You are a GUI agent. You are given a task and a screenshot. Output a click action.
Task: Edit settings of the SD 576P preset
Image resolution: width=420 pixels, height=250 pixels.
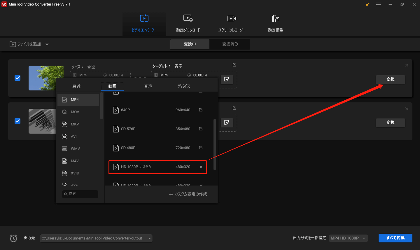(x=201, y=129)
